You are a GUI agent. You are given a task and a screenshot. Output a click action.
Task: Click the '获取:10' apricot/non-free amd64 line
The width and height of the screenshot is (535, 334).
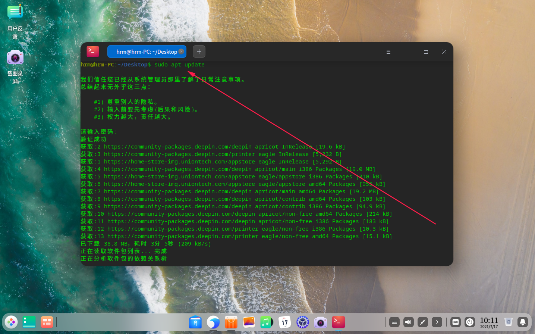point(236,214)
